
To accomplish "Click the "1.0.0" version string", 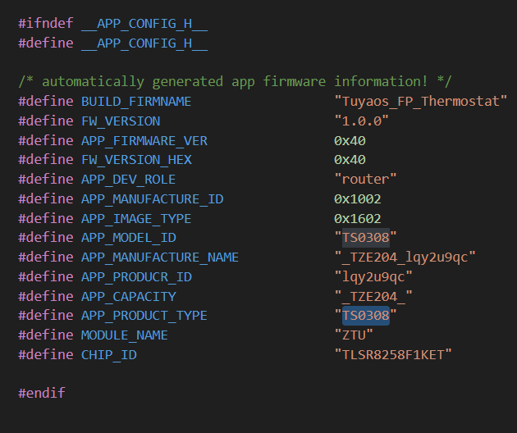I will coord(362,121).
